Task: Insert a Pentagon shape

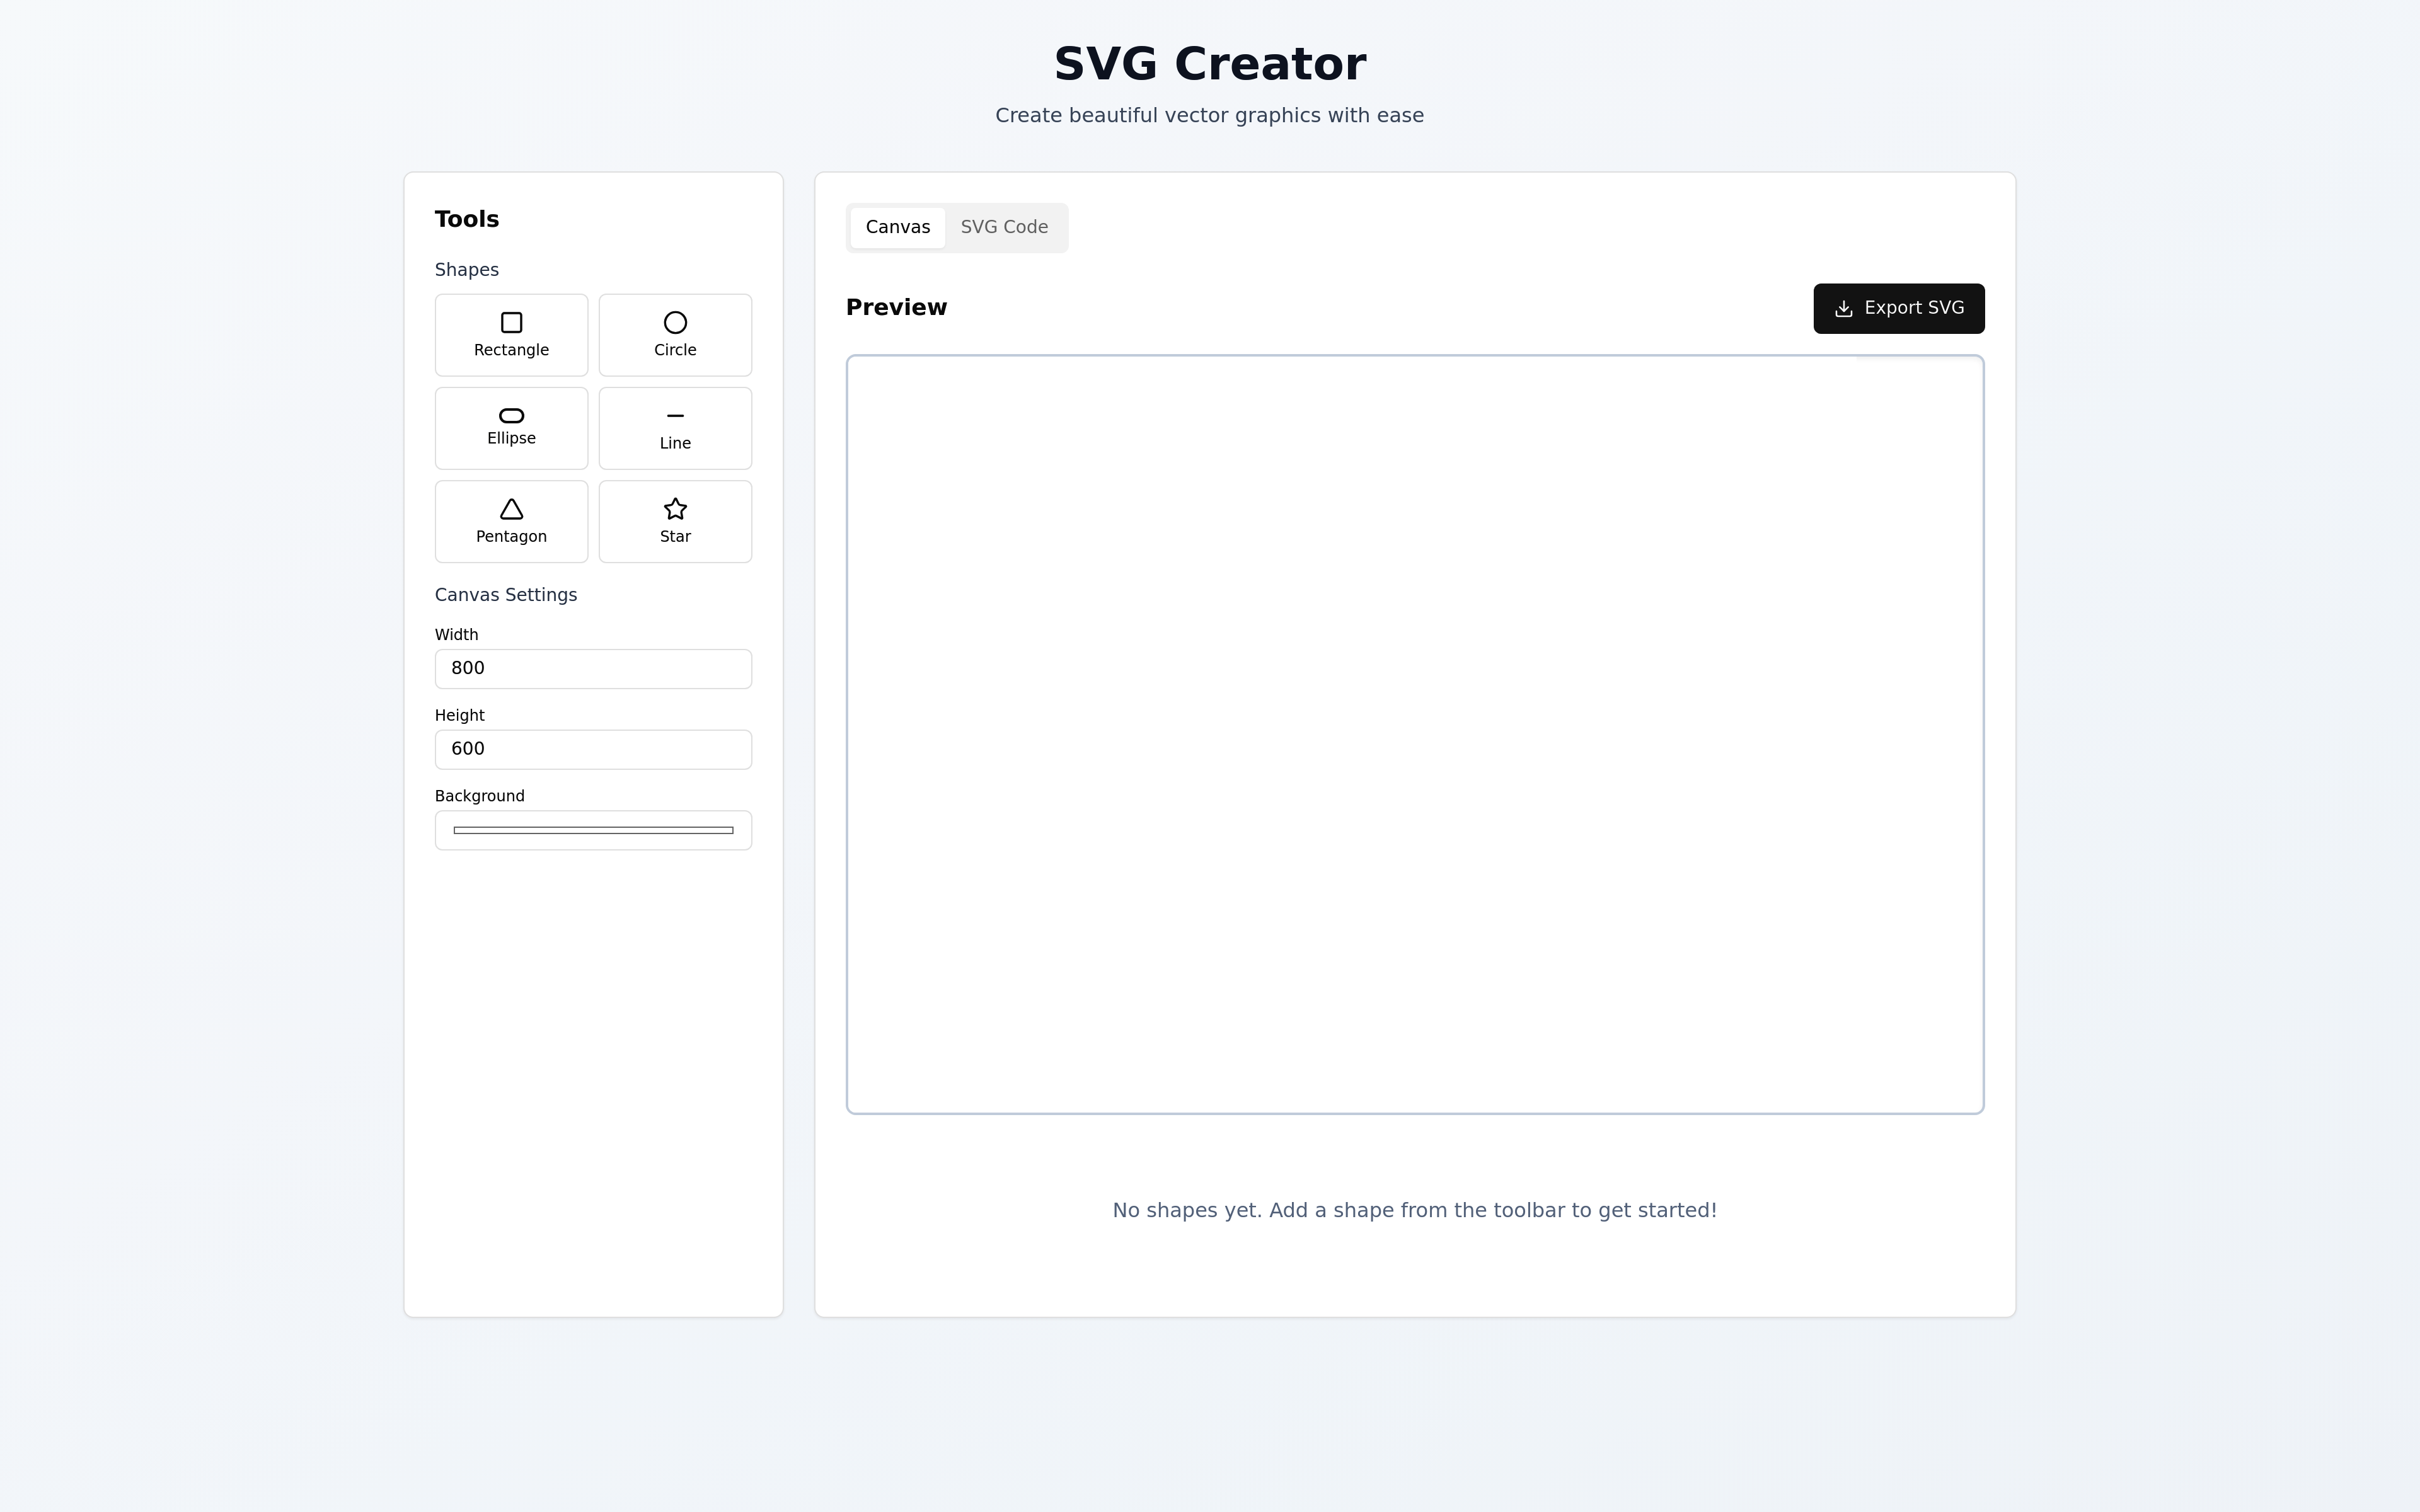Action: click(511, 521)
